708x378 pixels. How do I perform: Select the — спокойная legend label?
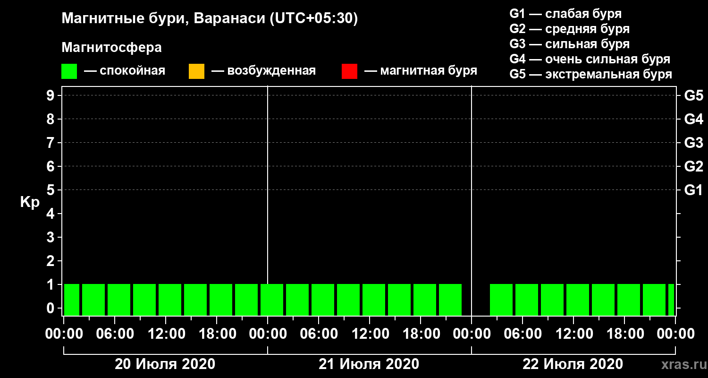pos(125,71)
